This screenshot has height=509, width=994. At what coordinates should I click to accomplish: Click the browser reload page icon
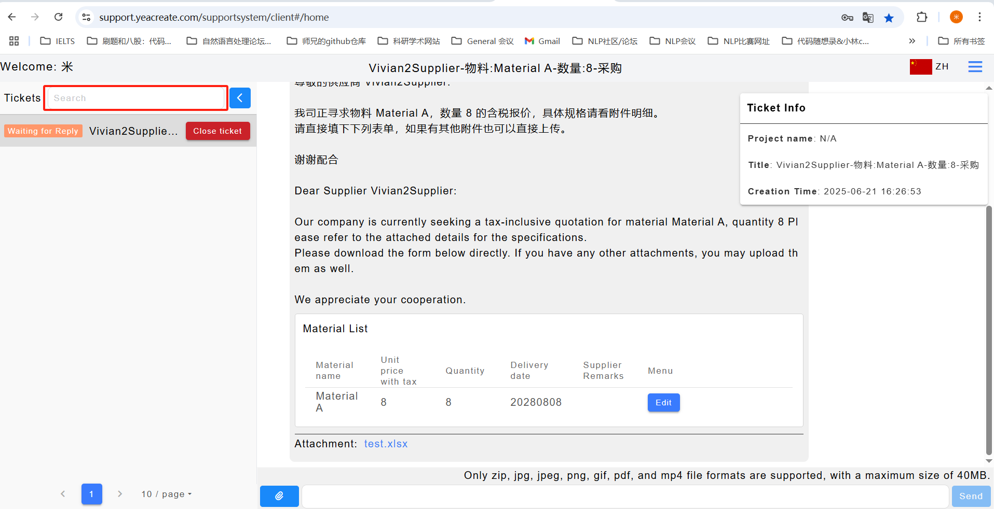(x=59, y=17)
